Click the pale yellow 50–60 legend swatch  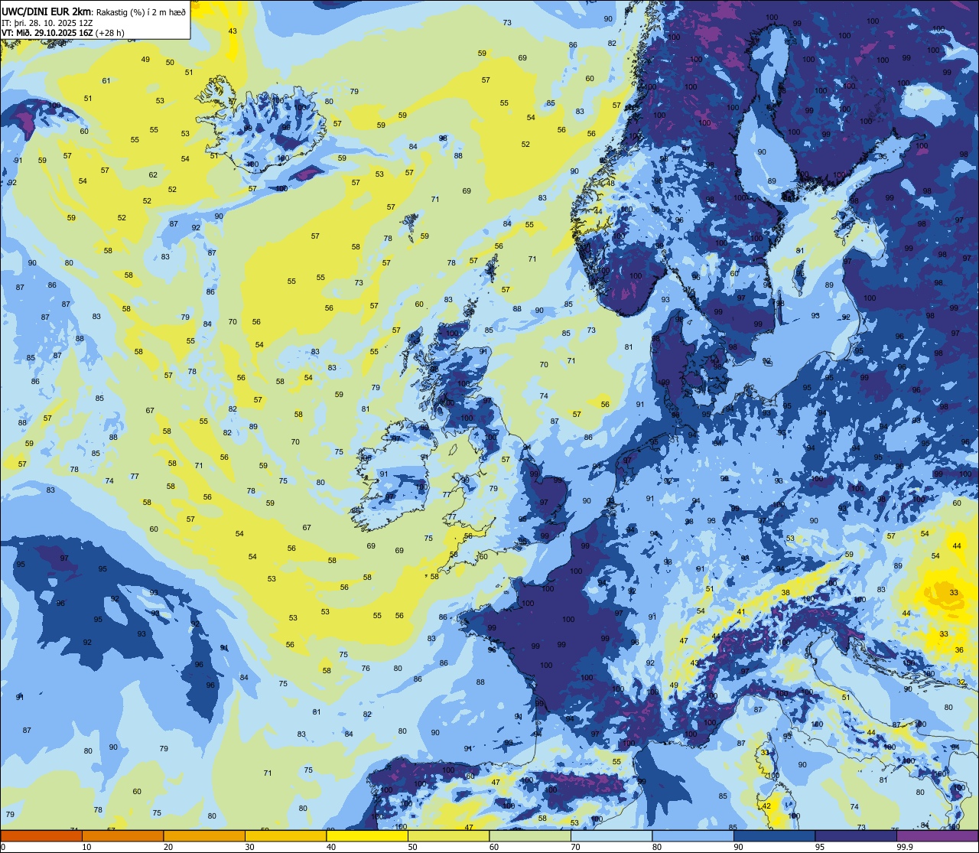(x=448, y=835)
